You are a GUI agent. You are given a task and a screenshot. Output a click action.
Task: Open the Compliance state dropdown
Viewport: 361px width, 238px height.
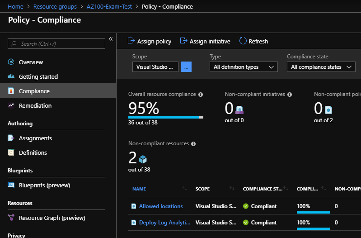click(321, 67)
